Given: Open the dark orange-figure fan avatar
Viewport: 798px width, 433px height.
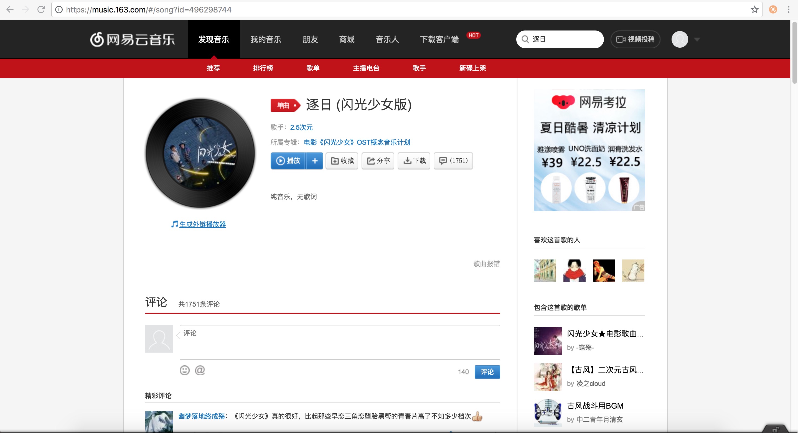Looking at the screenshot, I should (x=604, y=270).
